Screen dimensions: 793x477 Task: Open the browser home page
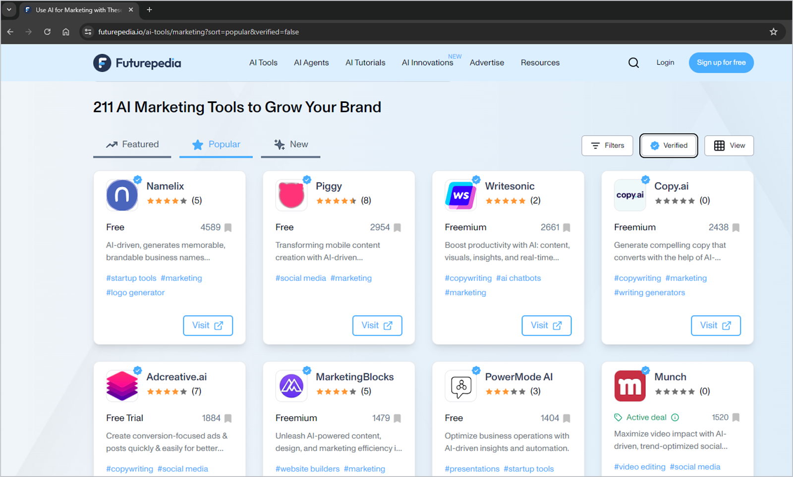66,32
